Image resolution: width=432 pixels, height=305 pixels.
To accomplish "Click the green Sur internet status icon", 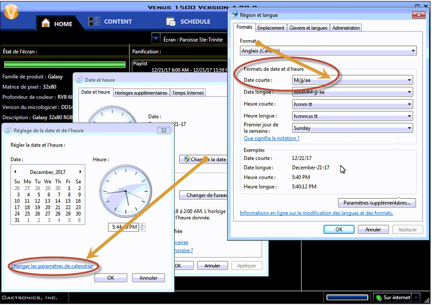I will pos(378,298).
